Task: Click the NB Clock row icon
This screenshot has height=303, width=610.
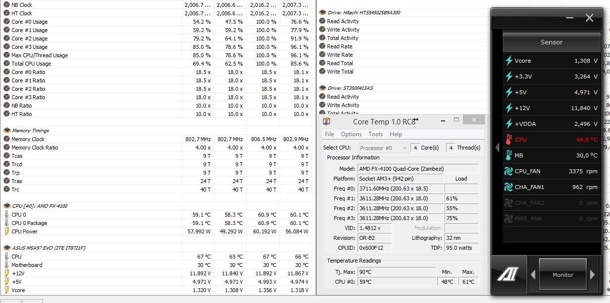Action: pos(6,5)
